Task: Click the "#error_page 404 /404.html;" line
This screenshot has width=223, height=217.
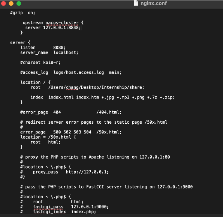Action: pyautogui.click(x=71, y=112)
